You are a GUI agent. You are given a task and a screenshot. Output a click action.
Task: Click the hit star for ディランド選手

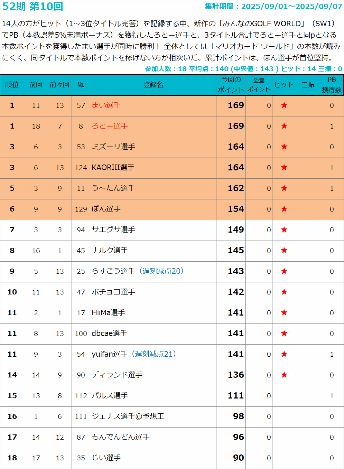coord(284,375)
